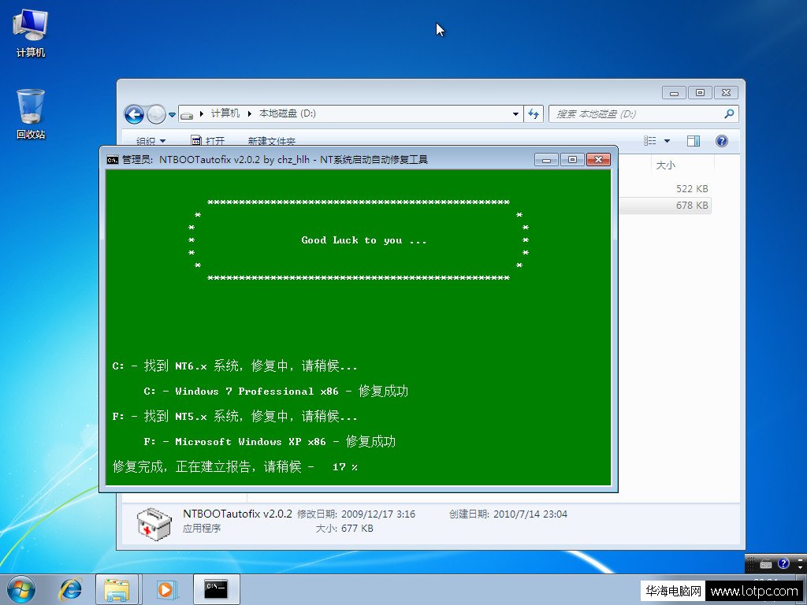Sort by the 大小 column header
Image resolution: width=807 pixels, height=605 pixels.
click(665, 165)
